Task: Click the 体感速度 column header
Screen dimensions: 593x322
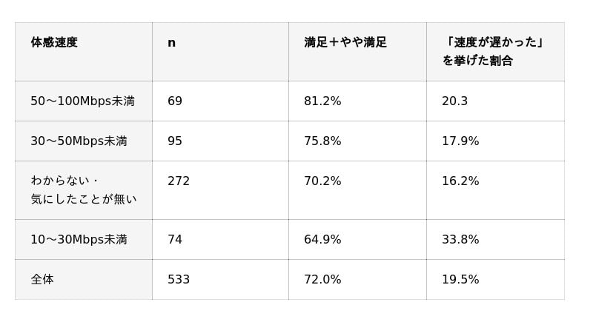Action: [84, 52]
